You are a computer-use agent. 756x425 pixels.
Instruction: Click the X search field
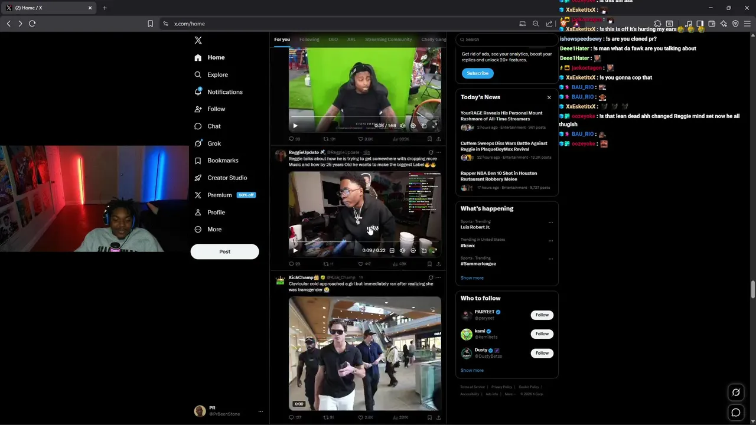tap(507, 40)
